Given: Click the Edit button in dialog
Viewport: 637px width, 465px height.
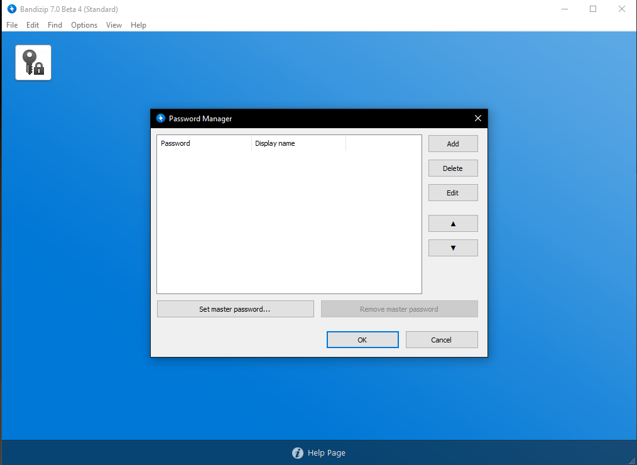Looking at the screenshot, I should (453, 193).
